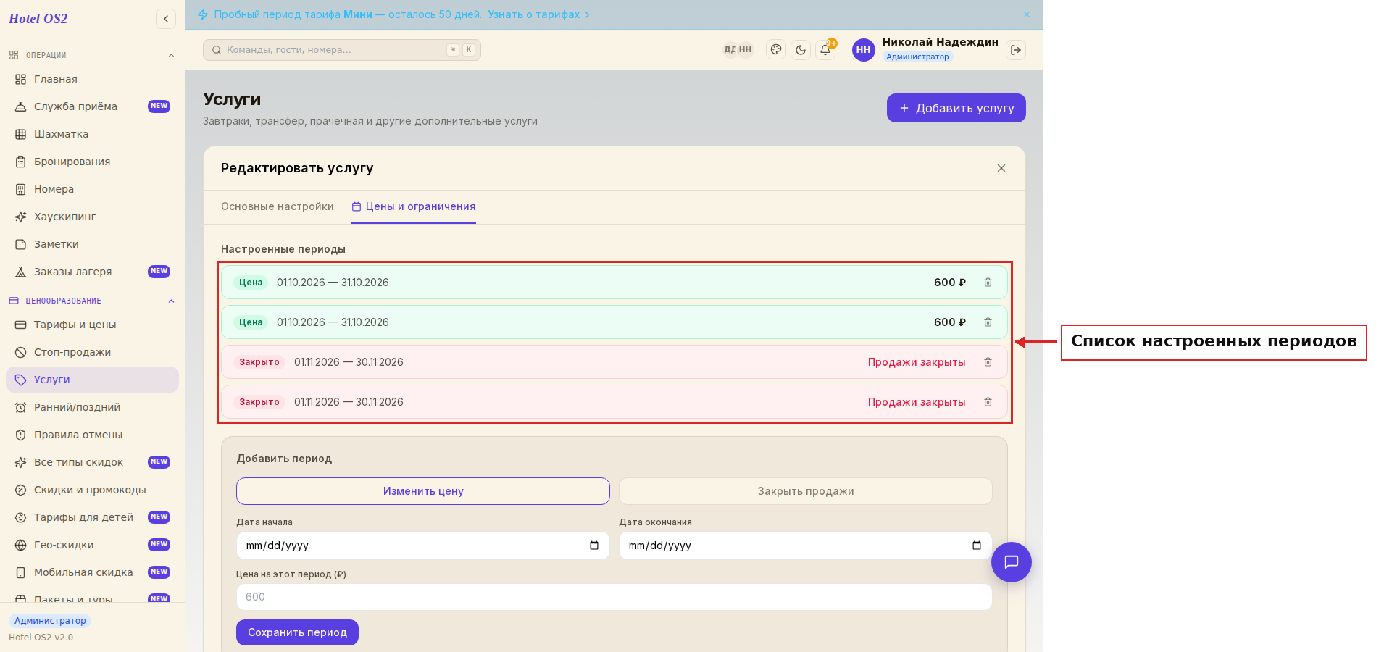Image resolution: width=1384 pixels, height=652 pixels.
Task: Follow Узнать о тарифах link
Action: (x=534, y=14)
